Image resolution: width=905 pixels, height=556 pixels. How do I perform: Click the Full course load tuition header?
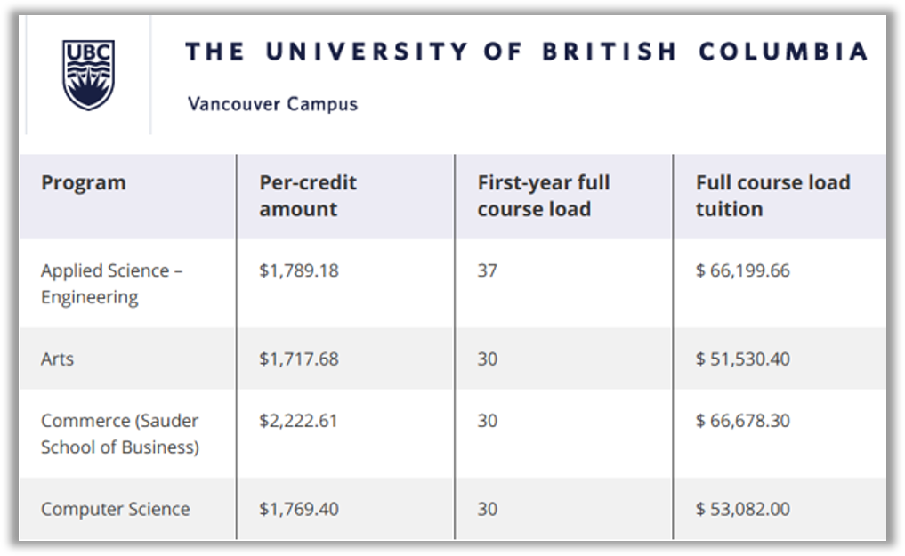coord(772,196)
